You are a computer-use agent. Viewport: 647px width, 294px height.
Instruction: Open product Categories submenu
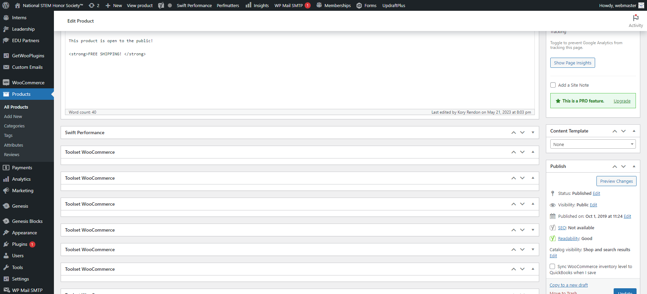click(14, 126)
